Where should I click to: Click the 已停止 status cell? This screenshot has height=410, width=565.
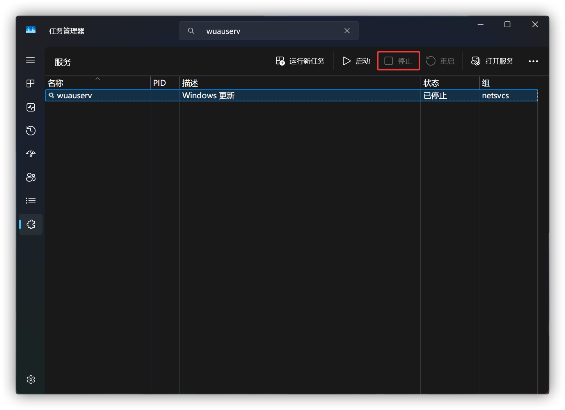[x=435, y=96]
